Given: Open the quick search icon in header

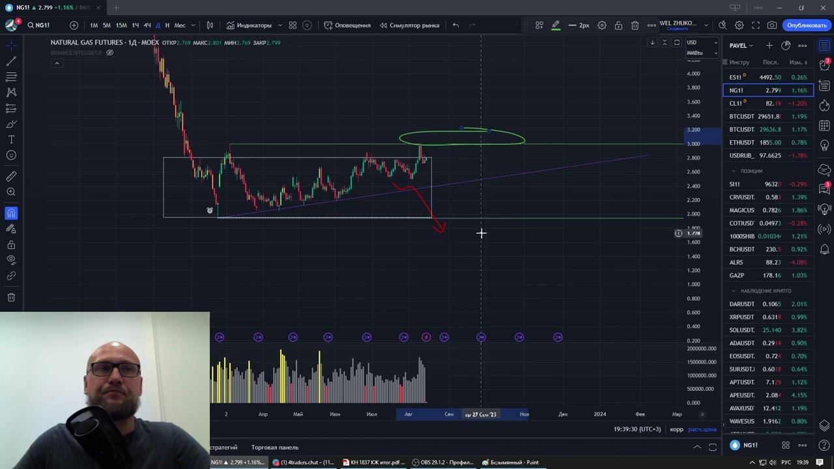Looking at the screenshot, I should [x=723, y=25].
